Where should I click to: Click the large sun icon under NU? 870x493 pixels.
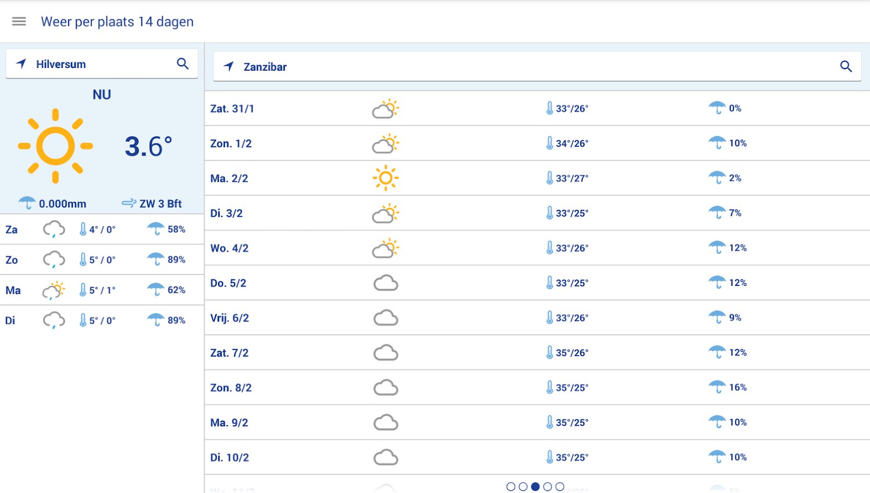(55, 146)
